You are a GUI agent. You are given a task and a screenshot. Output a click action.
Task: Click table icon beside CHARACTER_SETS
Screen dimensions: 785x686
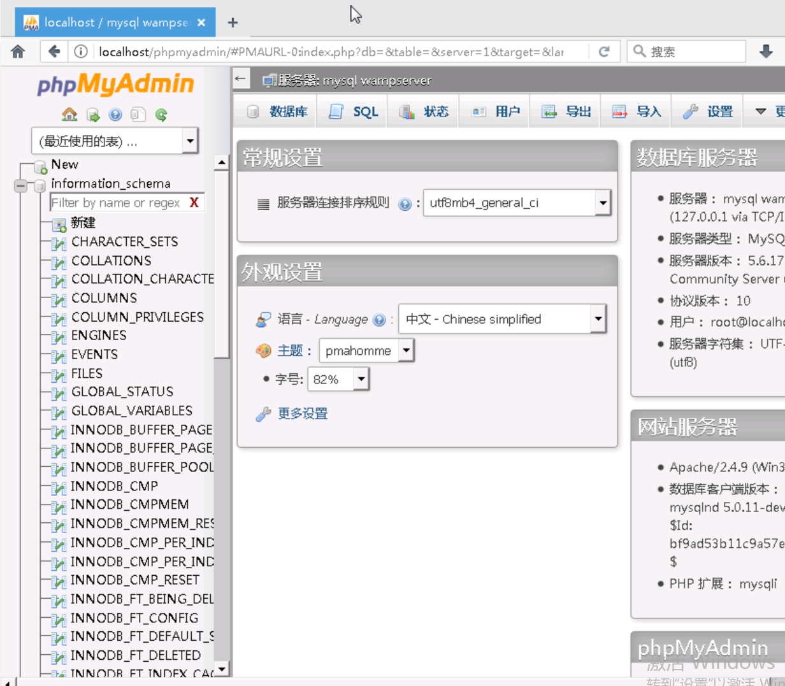click(59, 243)
